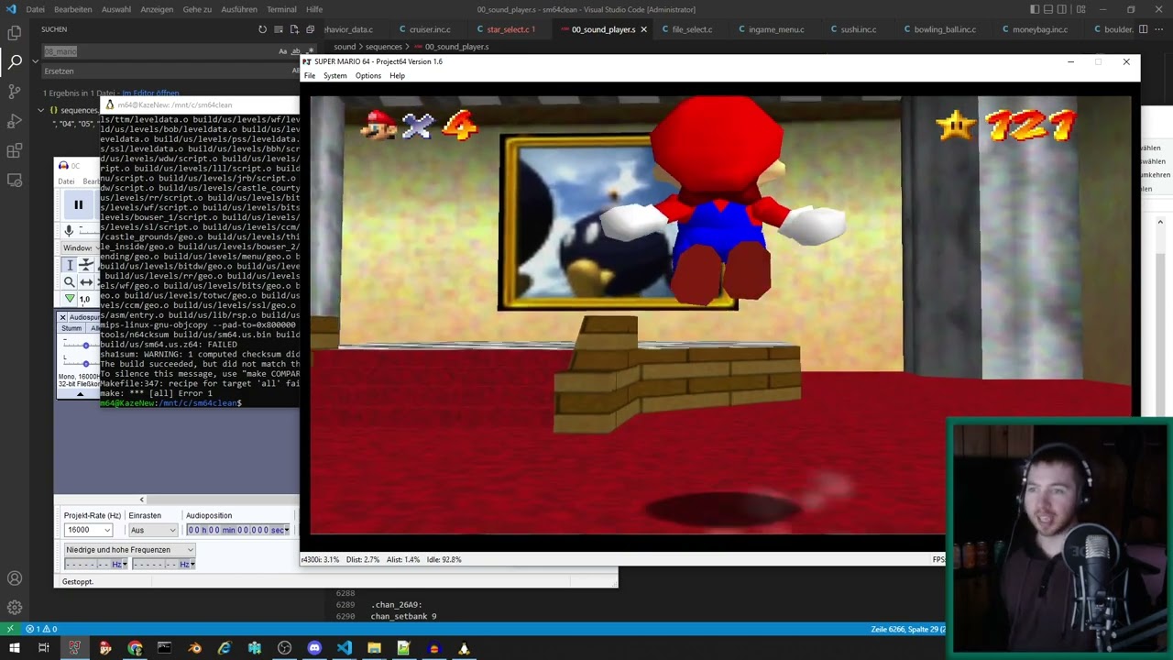Clear search results in search panel
Viewport: 1173px width, 660px height.
pyautogui.click(x=278, y=29)
